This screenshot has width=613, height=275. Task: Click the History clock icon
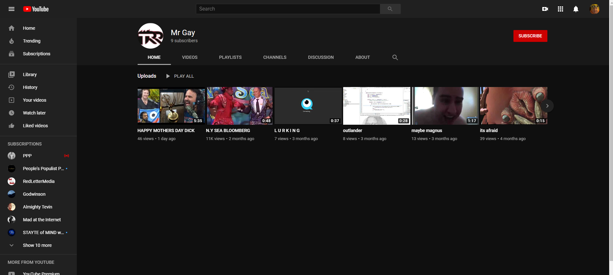pos(12,87)
